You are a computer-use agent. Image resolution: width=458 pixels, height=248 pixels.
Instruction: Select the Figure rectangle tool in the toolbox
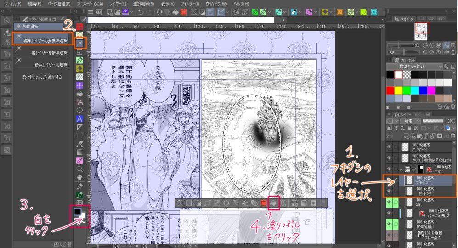point(79,135)
